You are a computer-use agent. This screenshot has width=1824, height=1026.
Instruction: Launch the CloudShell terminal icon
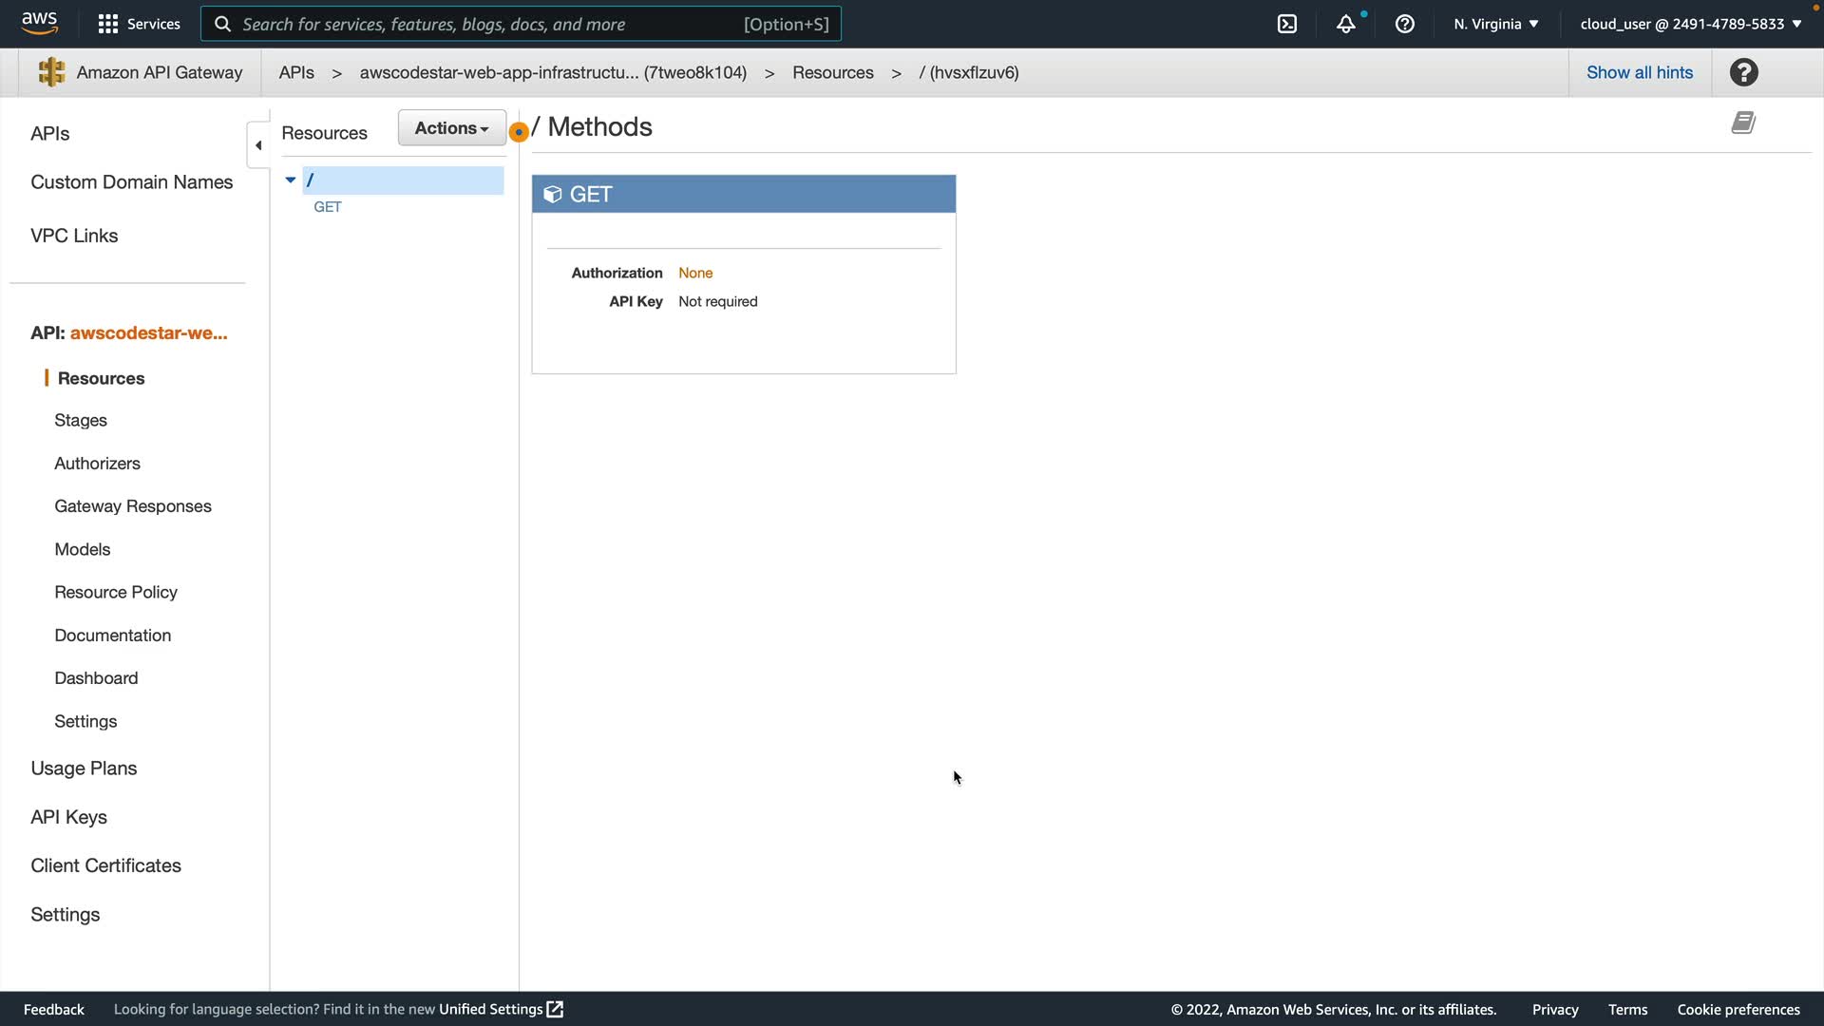click(1287, 24)
